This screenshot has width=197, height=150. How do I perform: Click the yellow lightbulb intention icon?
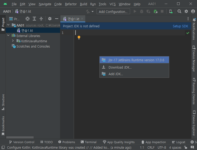coord(79,38)
